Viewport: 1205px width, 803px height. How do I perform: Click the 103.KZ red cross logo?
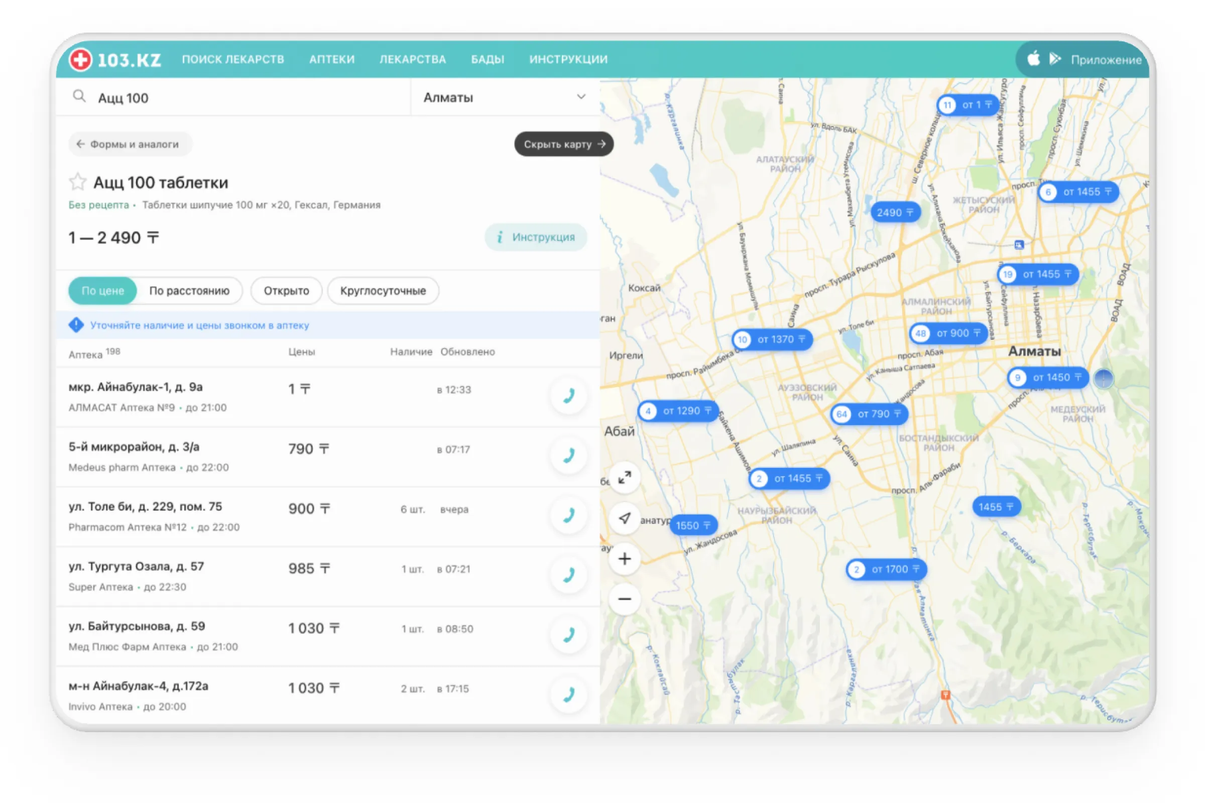pos(80,59)
